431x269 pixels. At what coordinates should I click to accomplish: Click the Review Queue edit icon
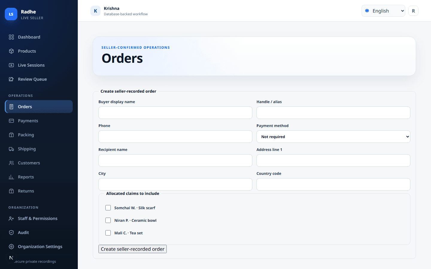click(x=11, y=79)
